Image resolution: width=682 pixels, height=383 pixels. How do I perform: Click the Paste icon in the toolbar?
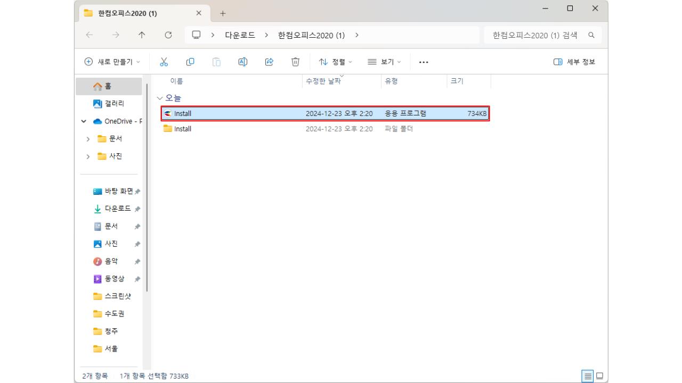click(x=216, y=62)
